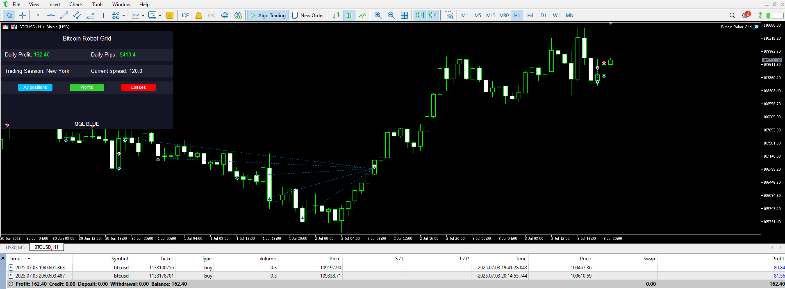Switch to M5 timeframe
This screenshot has width=785, height=289.
pyautogui.click(x=478, y=16)
